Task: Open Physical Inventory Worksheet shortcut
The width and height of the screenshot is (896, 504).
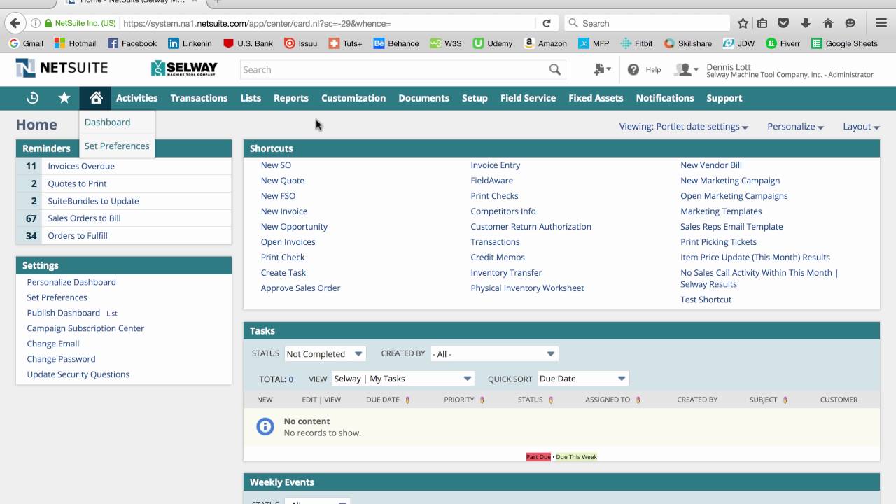Action: click(527, 288)
